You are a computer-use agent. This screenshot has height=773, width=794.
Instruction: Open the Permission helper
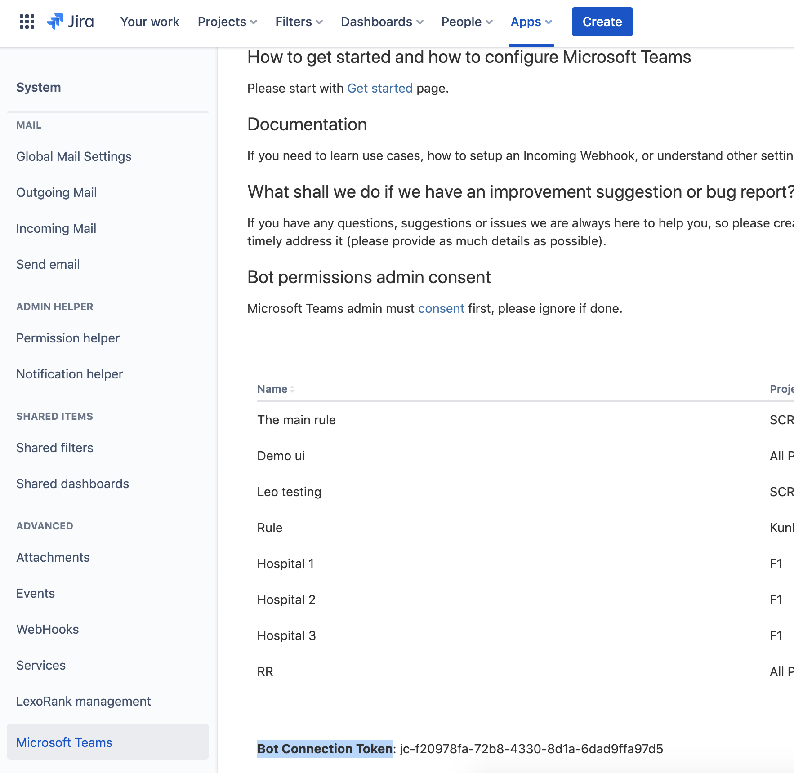click(x=67, y=338)
